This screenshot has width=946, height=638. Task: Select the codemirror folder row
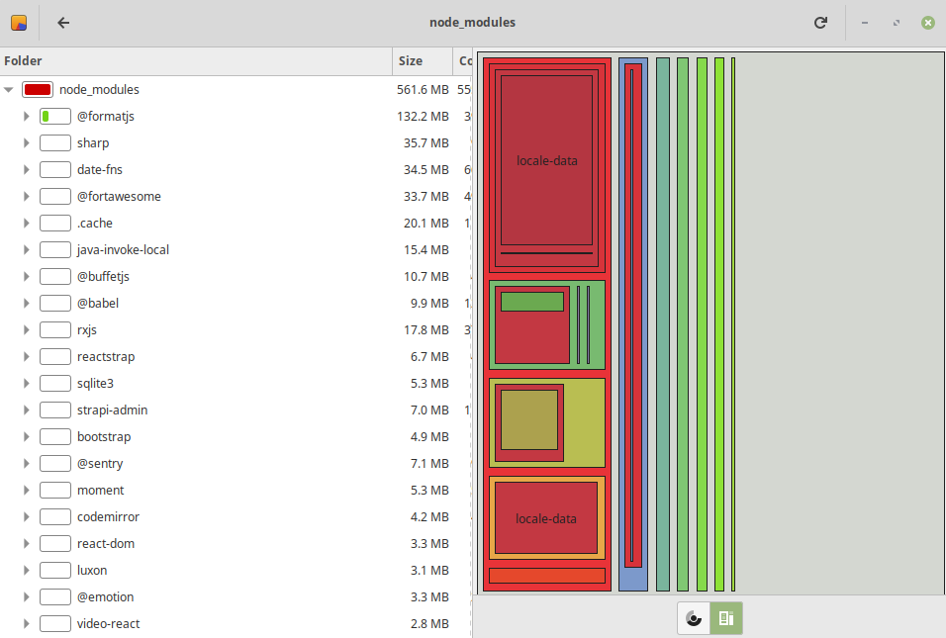point(108,517)
